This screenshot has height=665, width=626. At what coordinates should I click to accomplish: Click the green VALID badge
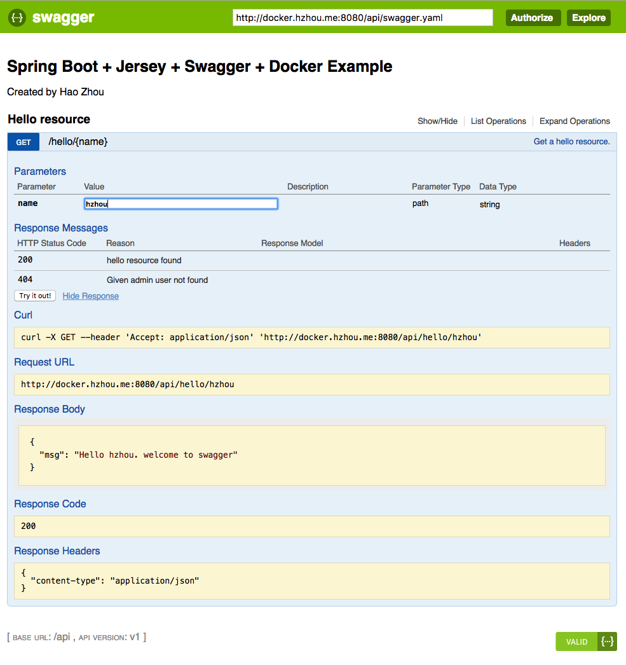(x=575, y=641)
